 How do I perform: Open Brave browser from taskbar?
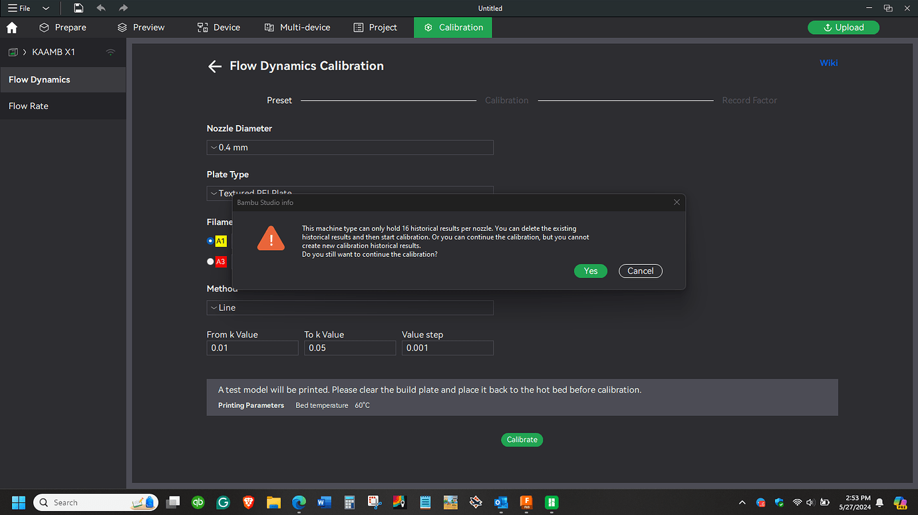[x=248, y=502]
